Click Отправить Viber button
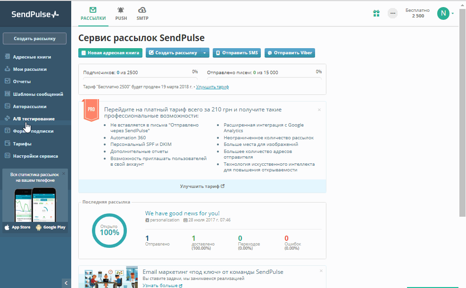466x288 pixels. [x=290, y=53]
